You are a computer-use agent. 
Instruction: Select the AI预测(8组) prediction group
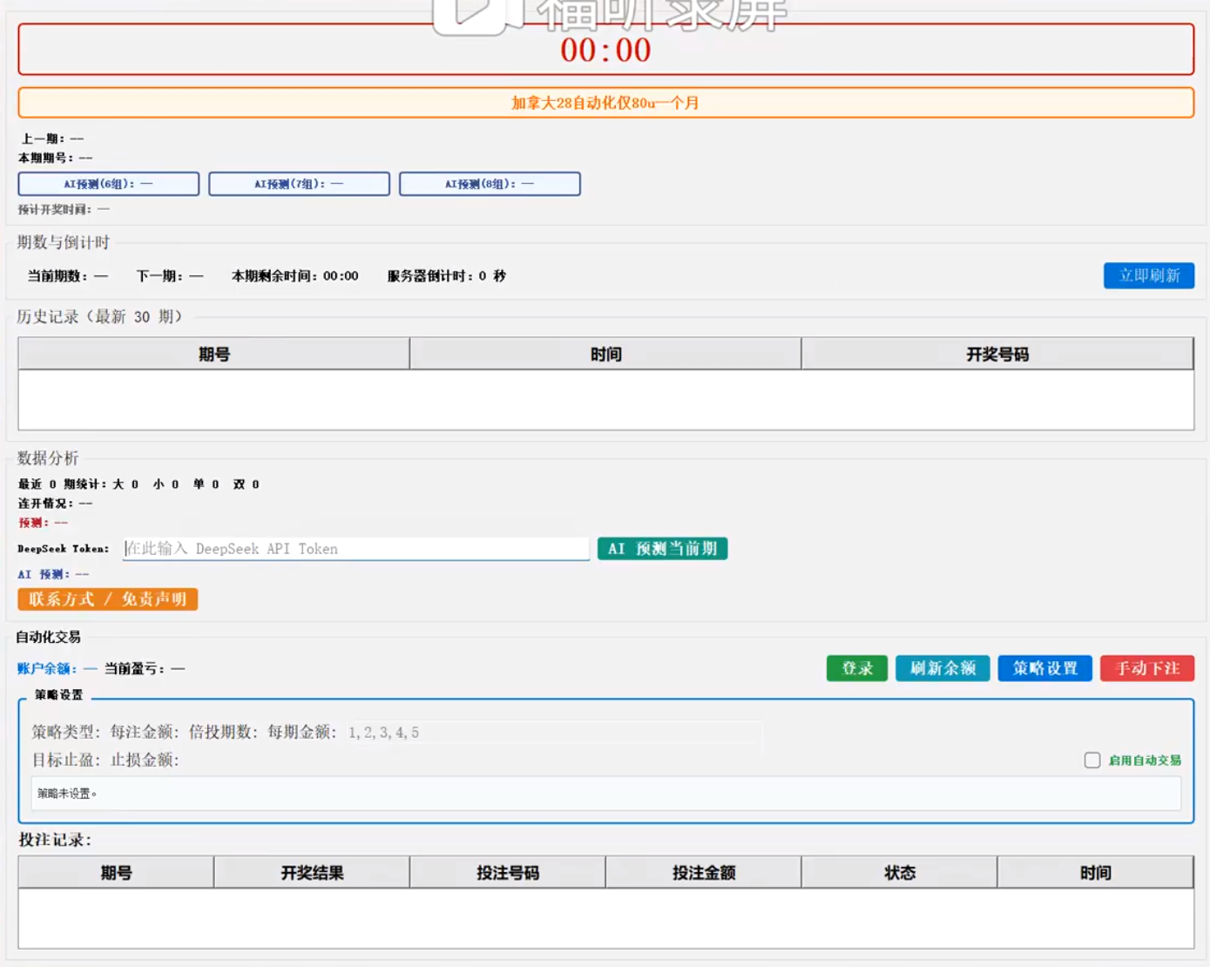pyautogui.click(x=490, y=184)
